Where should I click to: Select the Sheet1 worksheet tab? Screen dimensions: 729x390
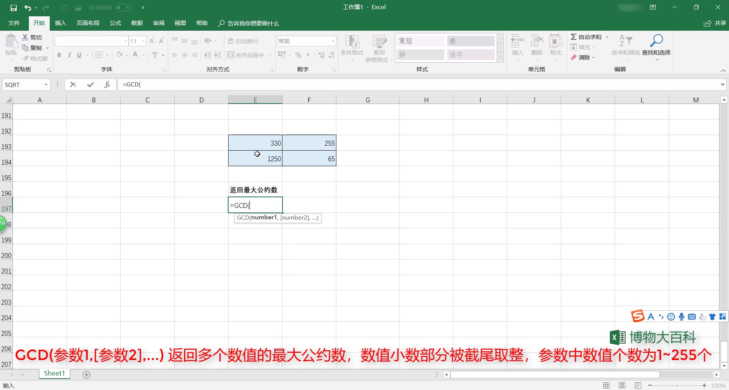pyautogui.click(x=54, y=373)
